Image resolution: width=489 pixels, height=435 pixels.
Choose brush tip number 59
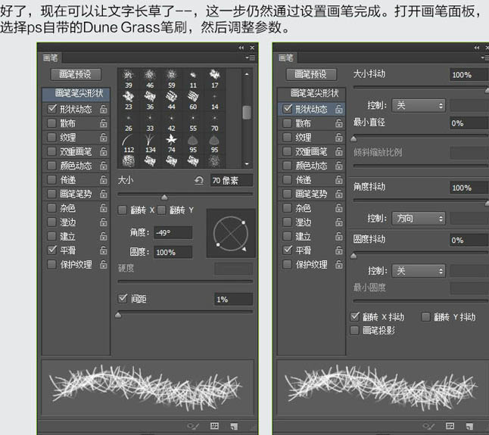pyautogui.click(x=172, y=79)
